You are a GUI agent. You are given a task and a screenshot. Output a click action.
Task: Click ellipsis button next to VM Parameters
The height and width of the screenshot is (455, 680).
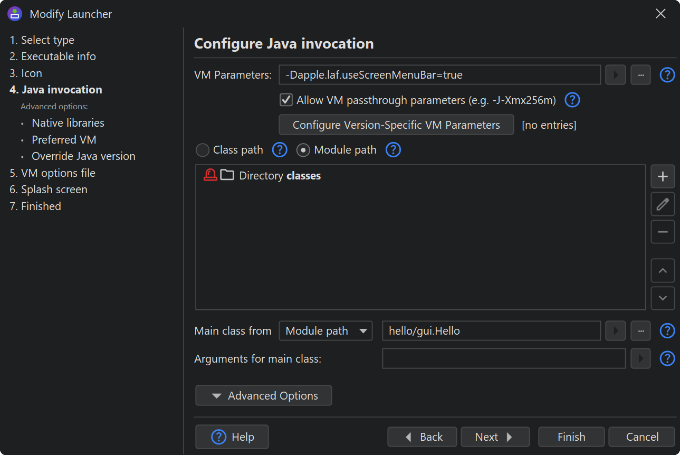640,75
